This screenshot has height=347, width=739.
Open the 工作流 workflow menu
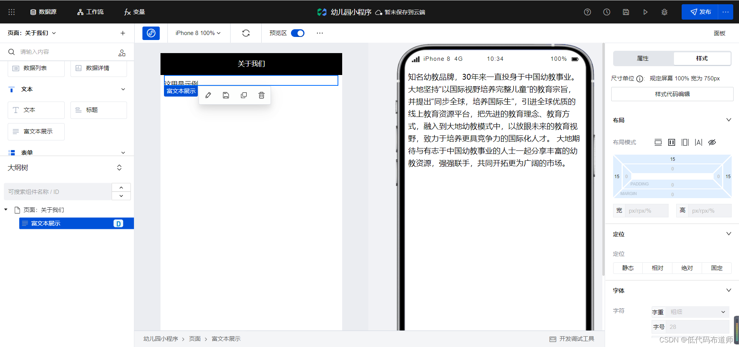pyautogui.click(x=90, y=12)
